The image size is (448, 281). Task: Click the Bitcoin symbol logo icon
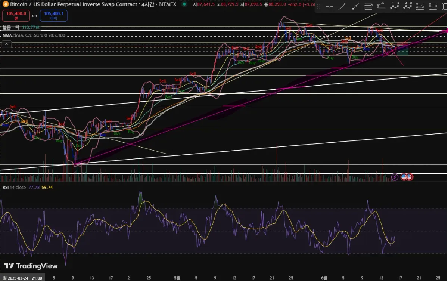(6, 4)
